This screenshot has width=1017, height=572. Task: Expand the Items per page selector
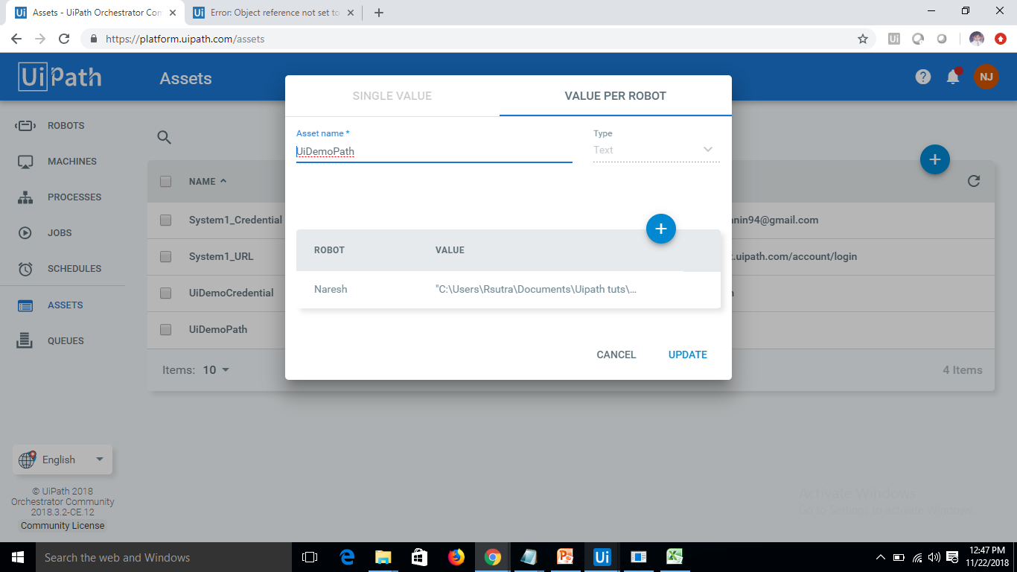pos(216,369)
